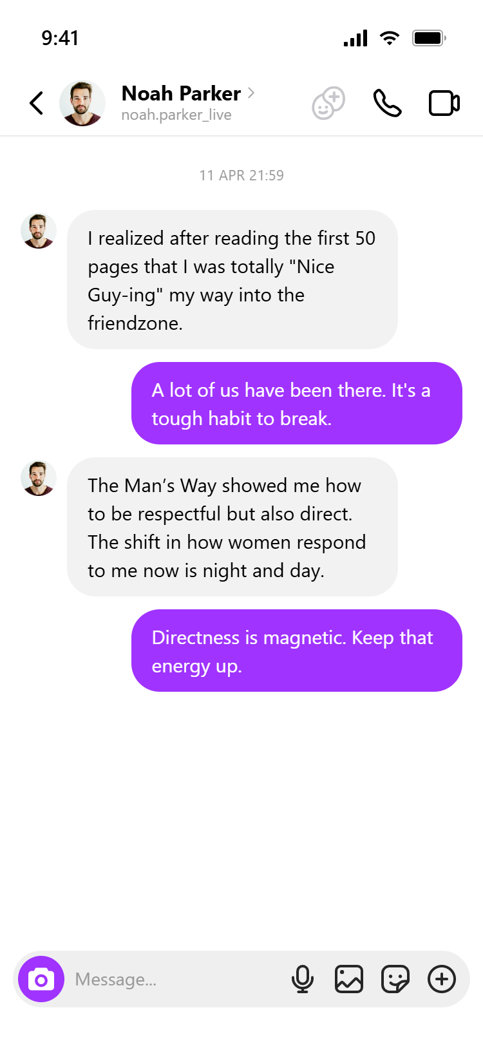Tap the 11 APR 21:59 timestamp
The width and height of the screenshot is (483, 1046).
point(241,175)
